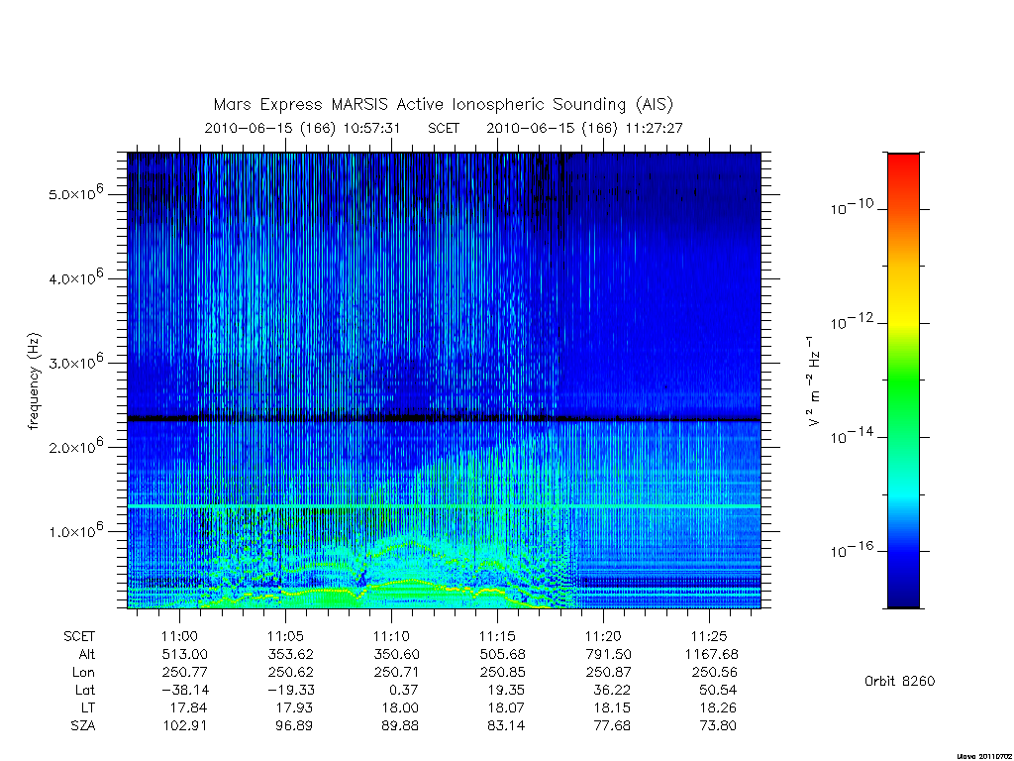Click the 10⁻¹⁴ color bar label

852,436
